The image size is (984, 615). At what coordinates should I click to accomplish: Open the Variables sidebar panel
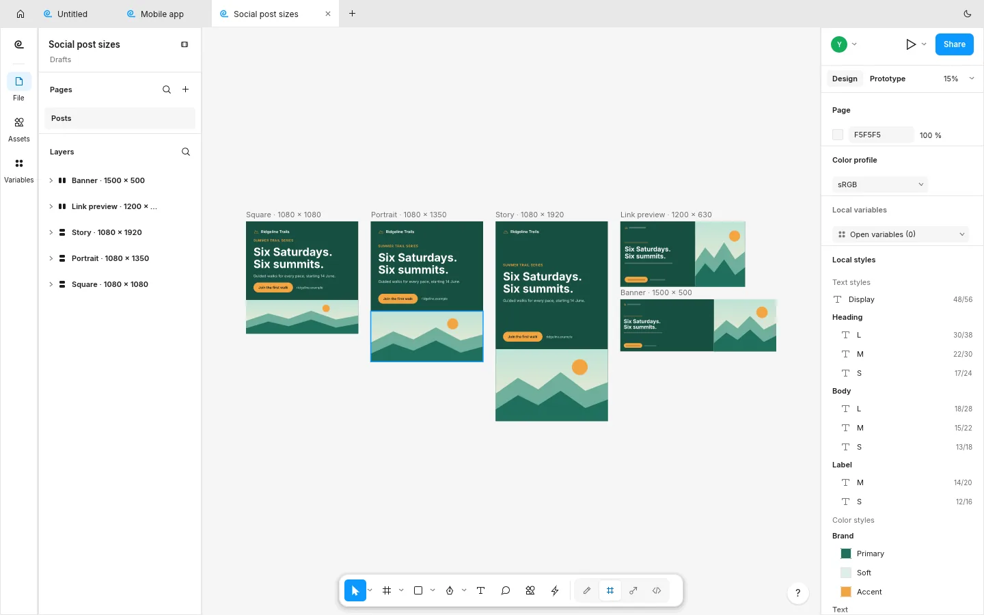19,169
